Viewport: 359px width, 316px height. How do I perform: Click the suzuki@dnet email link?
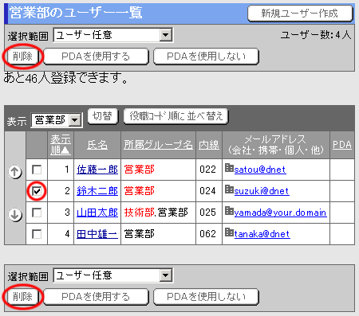coord(262,191)
